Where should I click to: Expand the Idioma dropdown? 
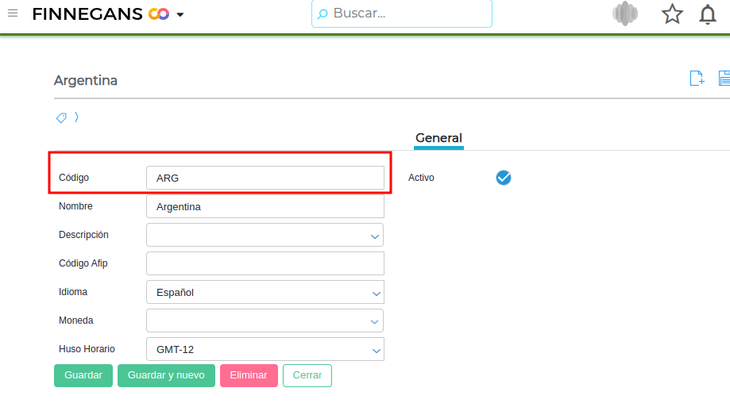[x=377, y=293]
